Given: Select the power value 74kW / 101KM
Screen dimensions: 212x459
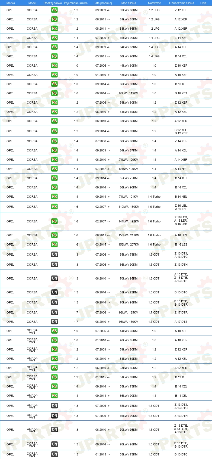Looking at the screenshot, I should tap(129, 197).
